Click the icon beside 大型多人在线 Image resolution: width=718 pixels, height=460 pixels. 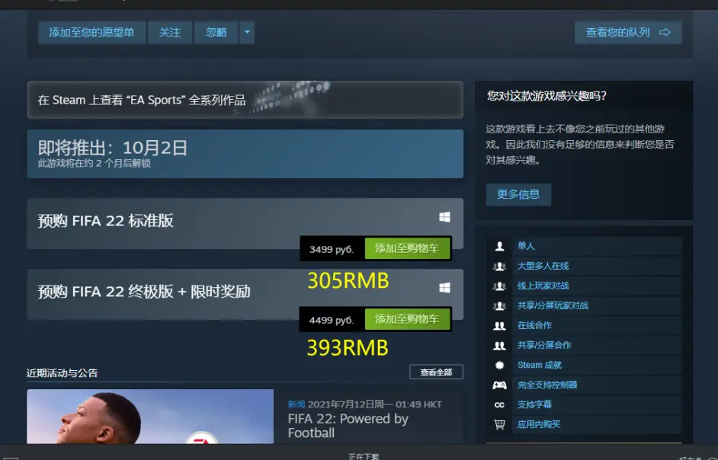499,266
